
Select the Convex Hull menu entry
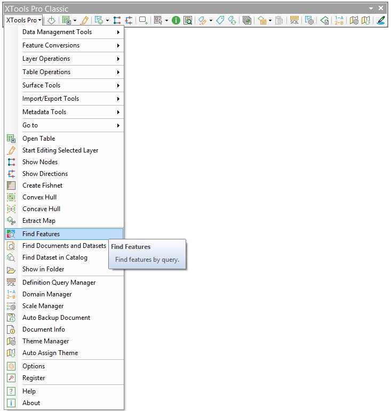[x=64, y=197]
